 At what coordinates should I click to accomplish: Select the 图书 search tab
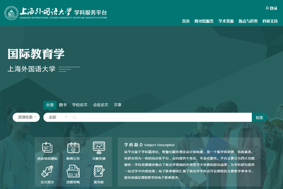tap(63, 105)
